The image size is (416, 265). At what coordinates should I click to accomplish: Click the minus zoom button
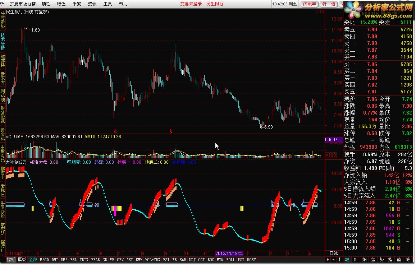(334, 260)
